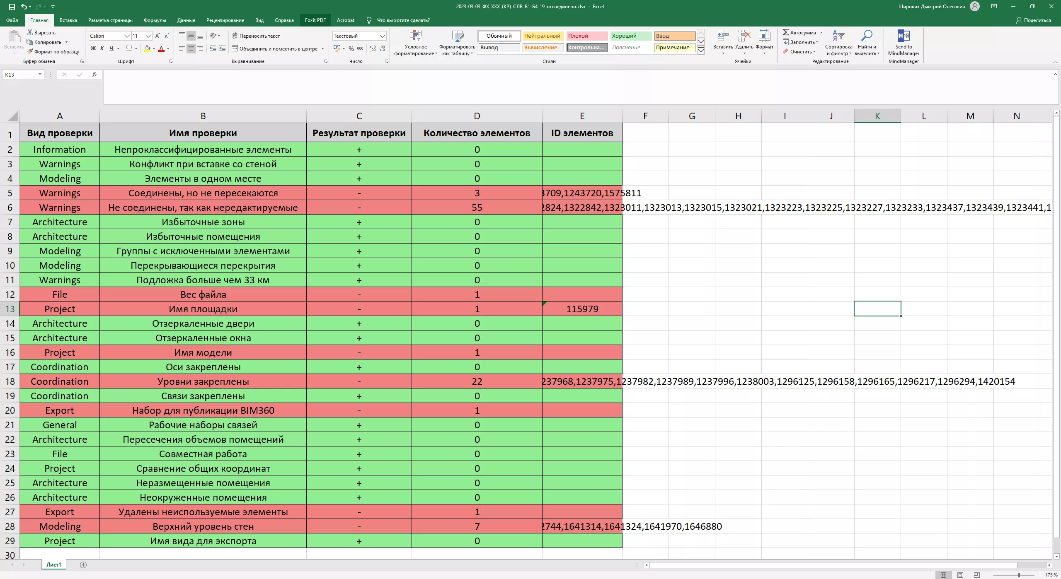Toggle Wrap Text option
This screenshot has height=579, width=1061.
coord(256,36)
